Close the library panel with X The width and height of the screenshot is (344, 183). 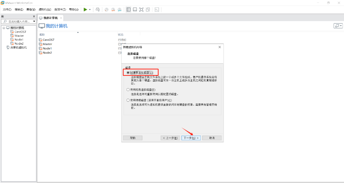[x=34, y=16]
